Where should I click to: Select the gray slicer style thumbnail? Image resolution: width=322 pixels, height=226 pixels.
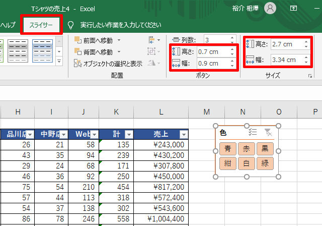click(x=18, y=51)
